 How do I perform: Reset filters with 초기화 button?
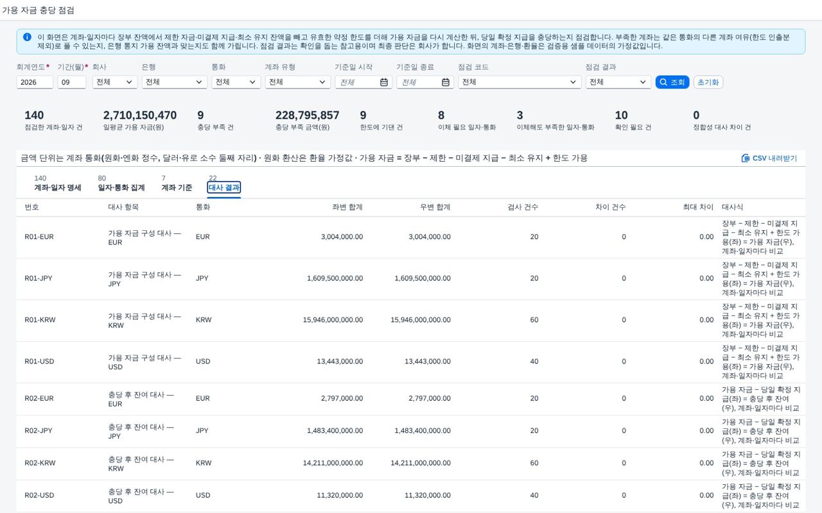(708, 82)
